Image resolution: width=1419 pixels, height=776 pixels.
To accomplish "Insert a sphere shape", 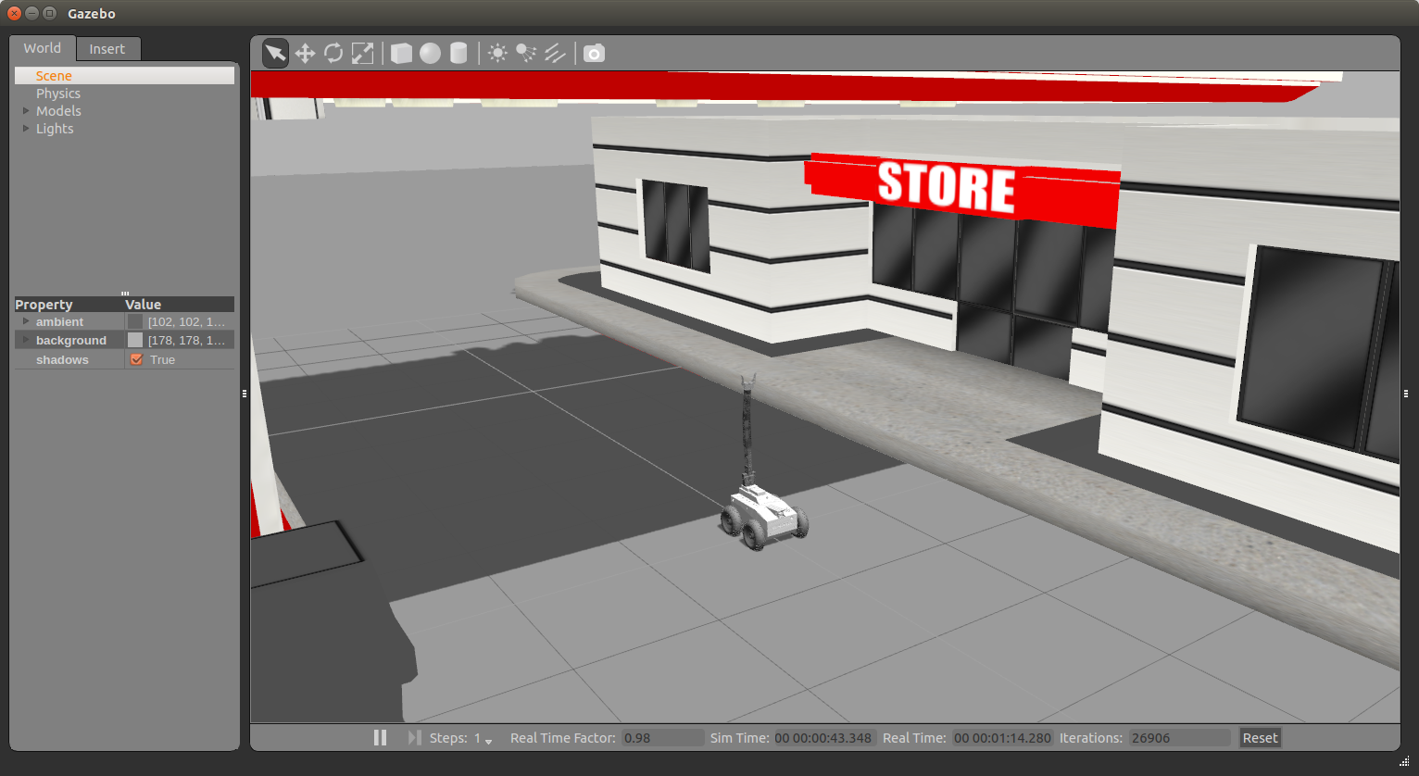I will pos(430,54).
